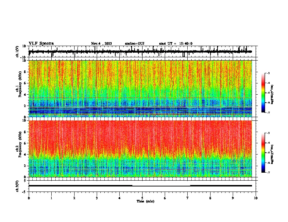Click the ch.1 'Frequency (kHz)' axis label
Image resolution: width=288 pixels, height=222 pixels.
[20, 84]
